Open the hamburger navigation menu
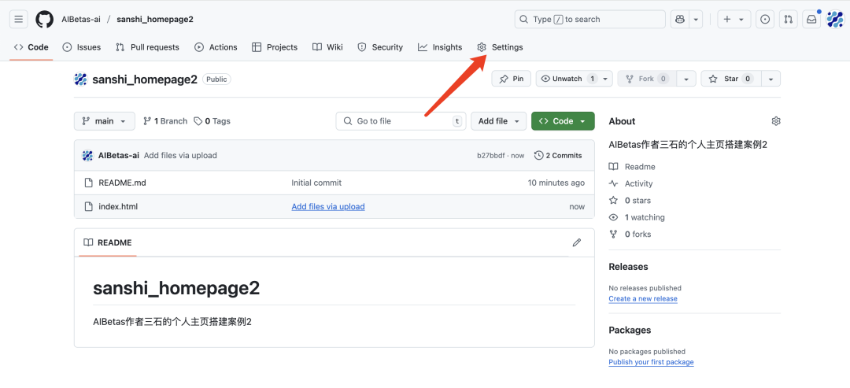 (x=18, y=20)
